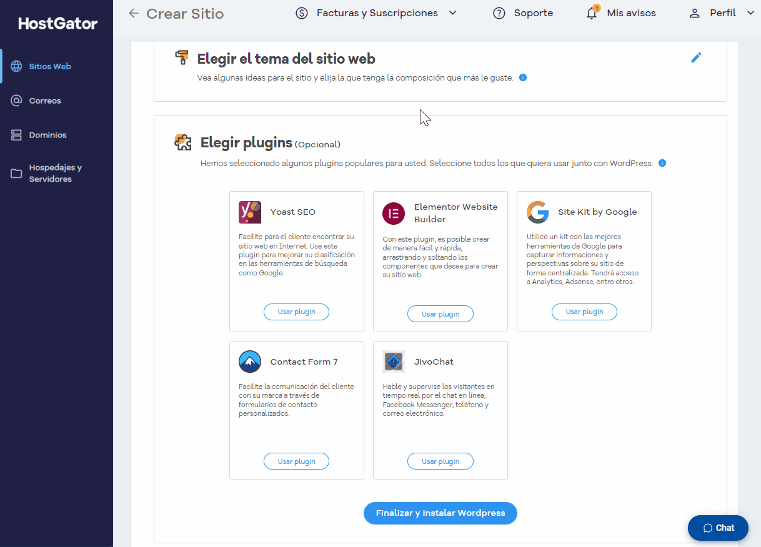761x547 pixels.
Task: Click the Contact Form 7 title
Action: [x=304, y=362]
